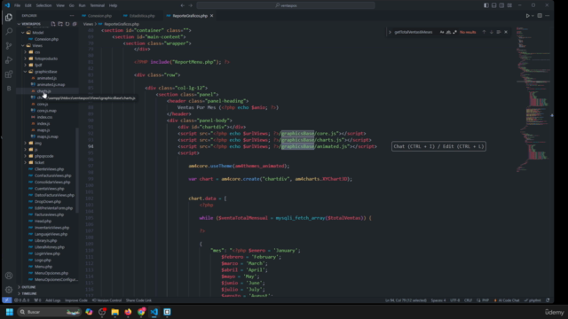Open Firefox from the taskbar
This screenshot has height=319, width=568.
128,312
